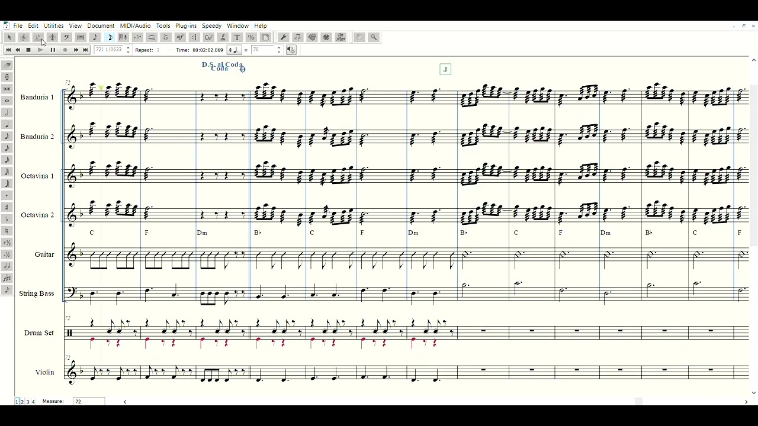Open the Utilities menu
This screenshot has height=426, width=758.
point(53,26)
